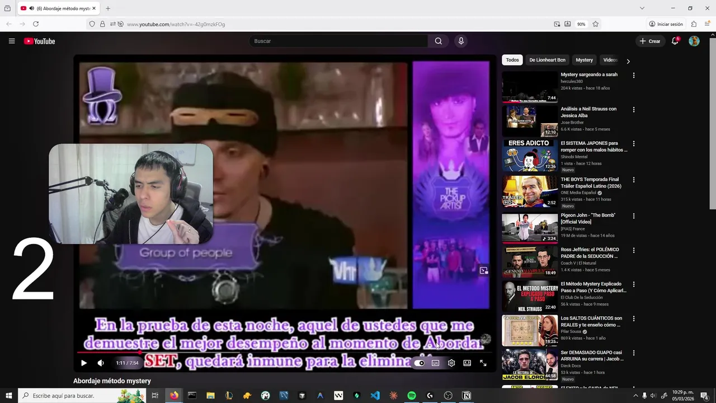Select the Todos filter chip
716x403 pixels.
point(512,60)
